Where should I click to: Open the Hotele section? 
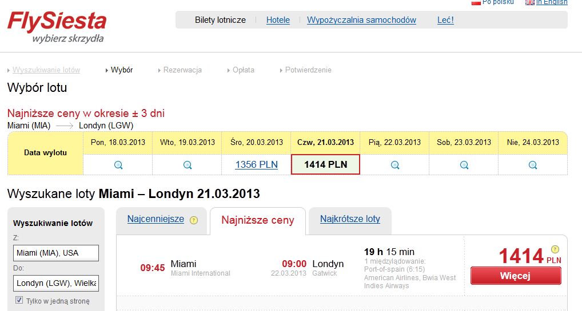pos(278,20)
